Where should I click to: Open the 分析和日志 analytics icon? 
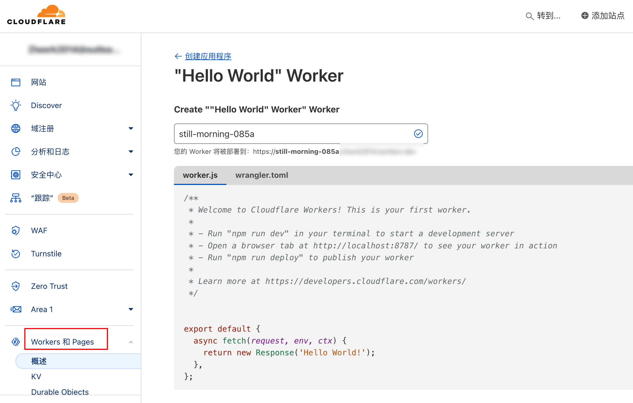[16, 151]
